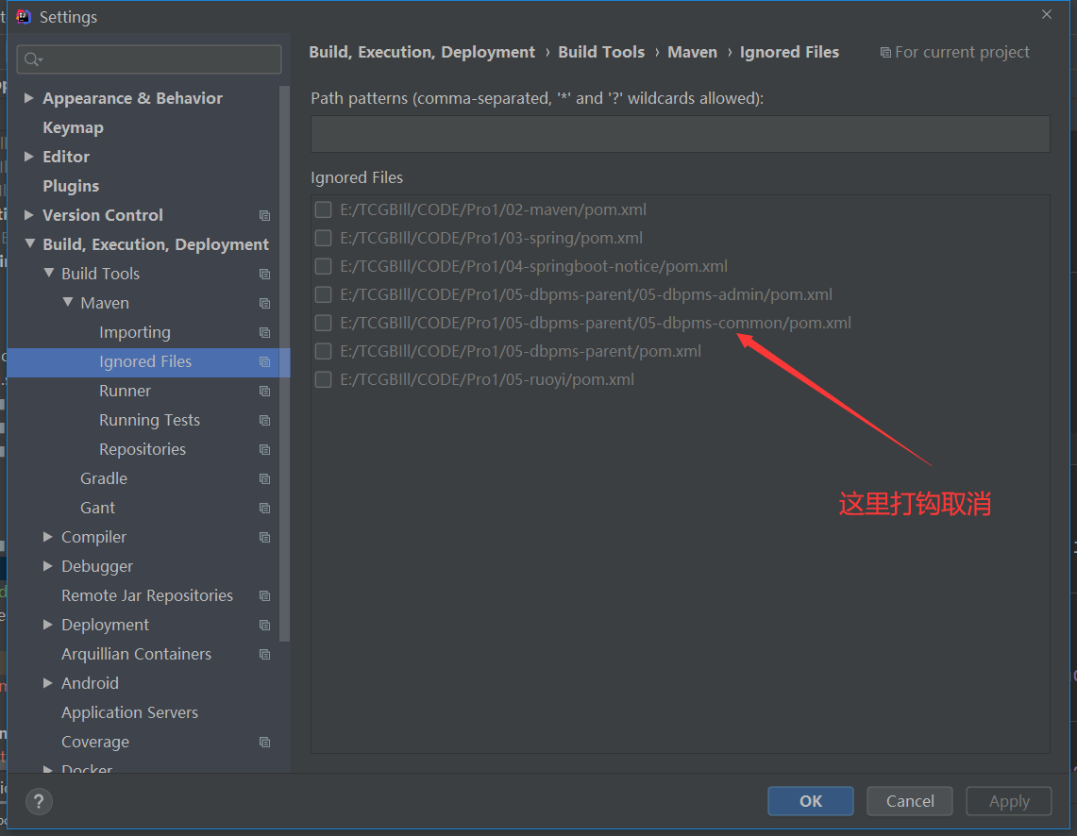Viewport: 1077px width, 836px height.
Task: Expand the Version Control section
Action: [x=29, y=215]
